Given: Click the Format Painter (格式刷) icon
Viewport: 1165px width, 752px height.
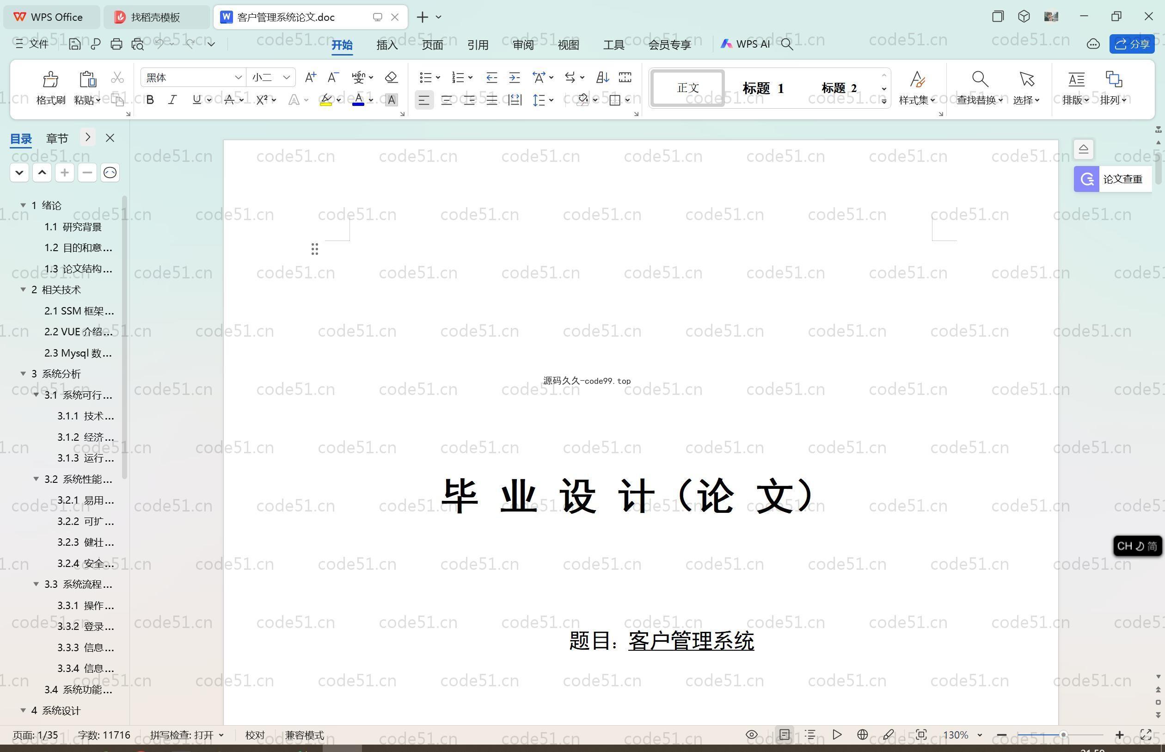Looking at the screenshot, I should (50, 79).
